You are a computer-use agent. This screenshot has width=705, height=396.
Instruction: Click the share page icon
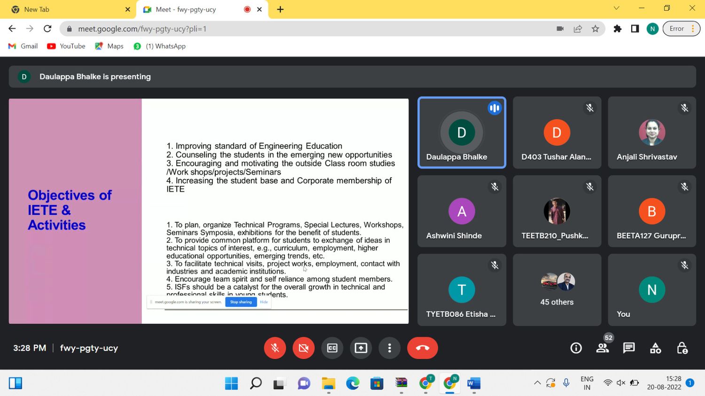[x=578, y=29]
